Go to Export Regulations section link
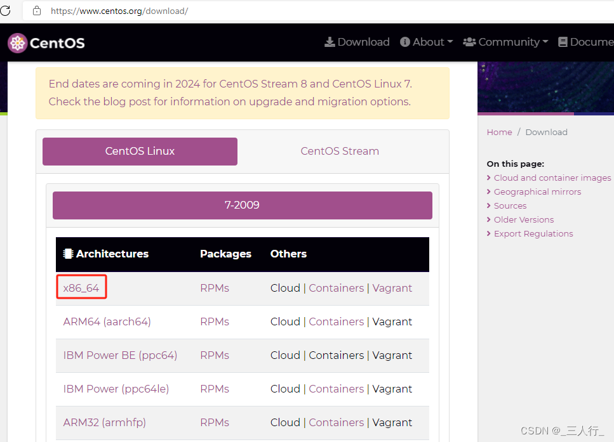 [x=533, y=234]
